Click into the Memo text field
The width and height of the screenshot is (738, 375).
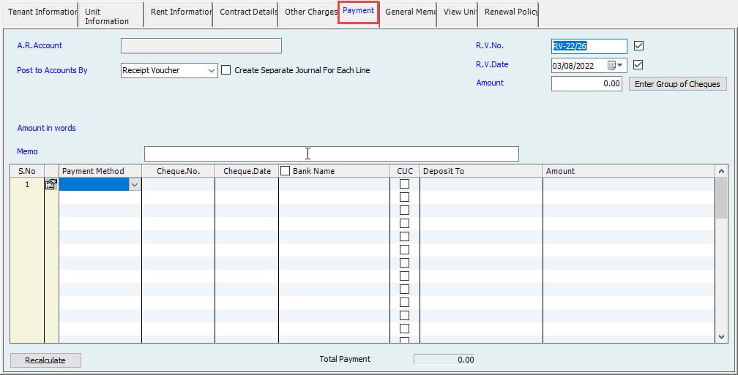pos(331,154)
